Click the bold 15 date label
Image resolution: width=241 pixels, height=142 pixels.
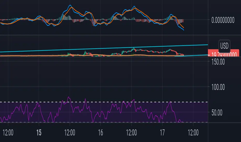click(39, 133)
